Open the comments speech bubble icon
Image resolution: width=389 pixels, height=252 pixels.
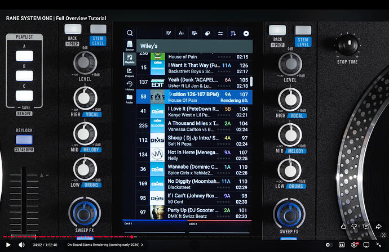pos(366,226)
